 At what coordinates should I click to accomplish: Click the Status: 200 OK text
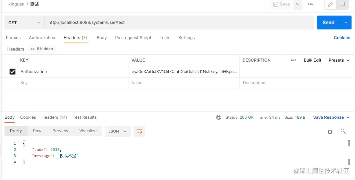239,117
